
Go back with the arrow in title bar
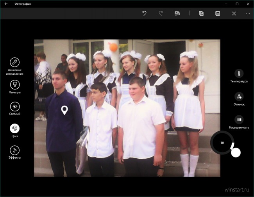(6, 4)
